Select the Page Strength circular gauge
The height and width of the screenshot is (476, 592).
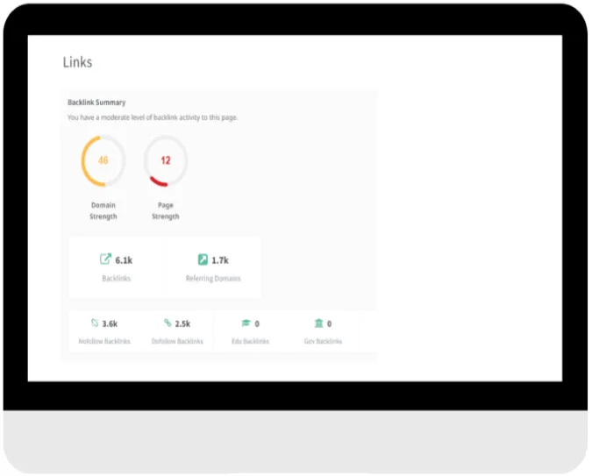coord(165,160)
